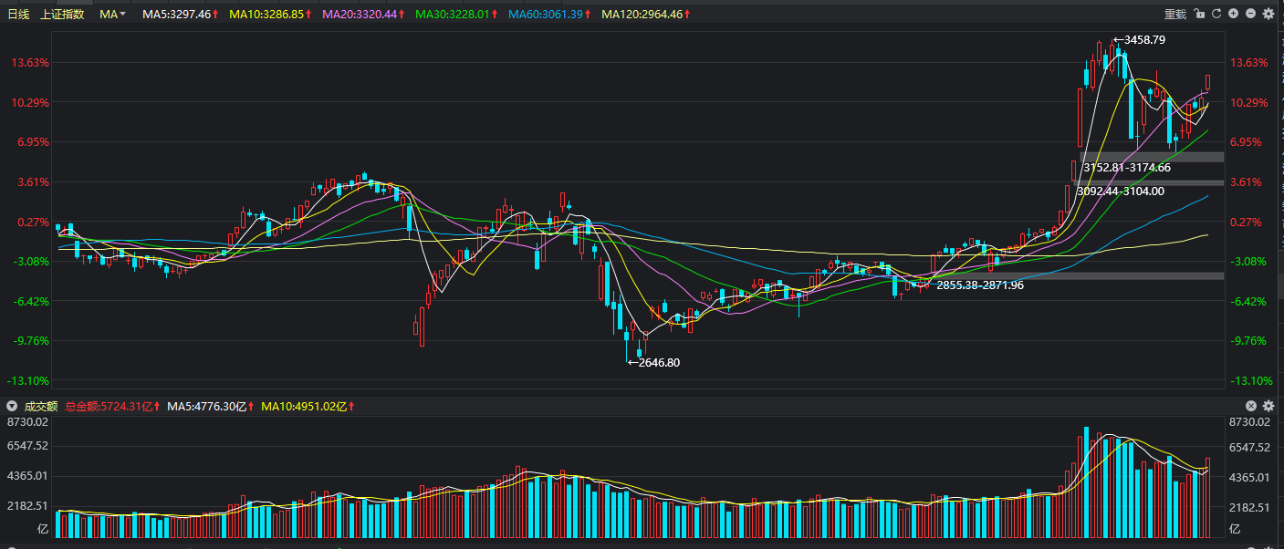Click the refresh chart circular arrow icon
1284x549 pixels.
click(x=1216, y=14)
